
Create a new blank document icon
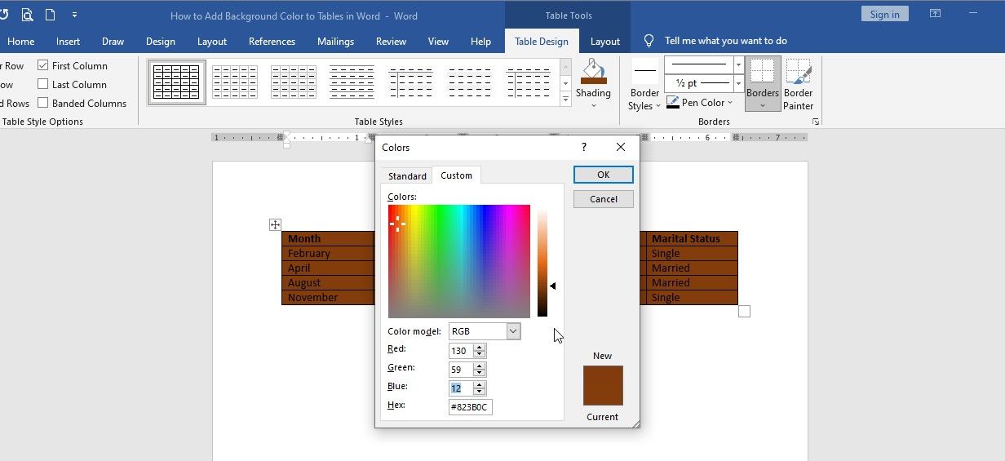click(x=51, y=15)
